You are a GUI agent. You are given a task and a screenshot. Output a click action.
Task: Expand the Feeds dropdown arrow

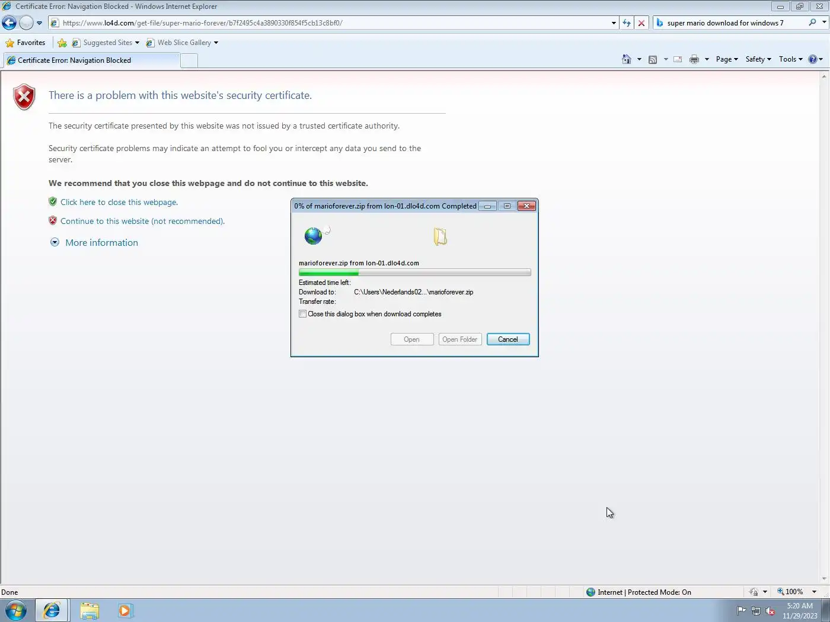tap(666, 59)
